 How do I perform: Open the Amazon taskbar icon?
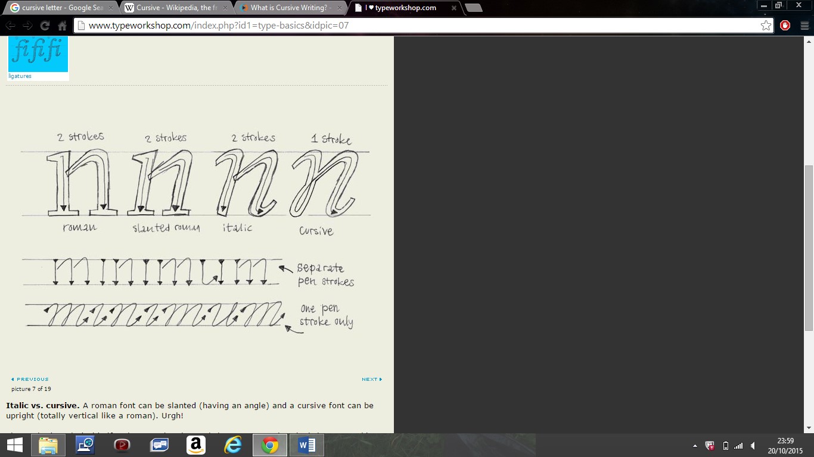[x=196, y=445]
